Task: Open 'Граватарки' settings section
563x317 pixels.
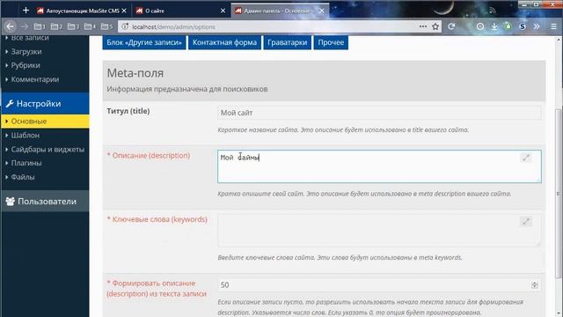Action: coord(288,42)
